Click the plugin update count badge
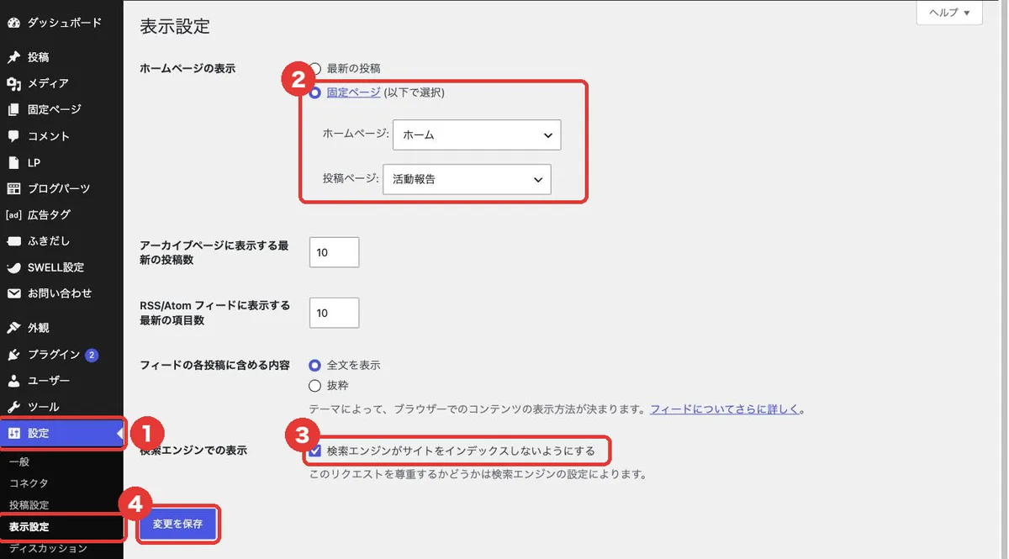 [92, 355]
